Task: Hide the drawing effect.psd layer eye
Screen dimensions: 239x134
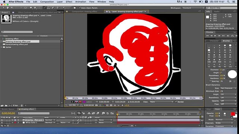Action: 2,120
